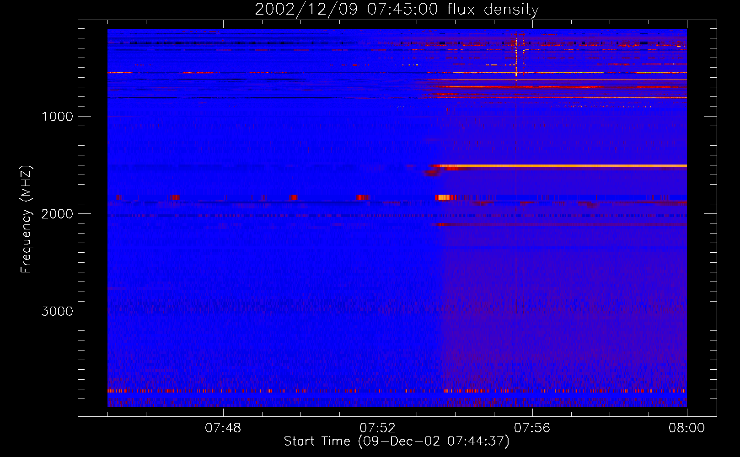This screenshot has width=740, height=457.
Task: Select the 'Start Time (09-Dec-02 07:44:37)' axis label
Action: (x=397, y=441)
